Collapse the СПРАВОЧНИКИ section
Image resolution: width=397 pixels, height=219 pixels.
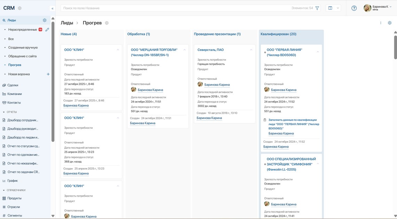(x=3, y=190)
